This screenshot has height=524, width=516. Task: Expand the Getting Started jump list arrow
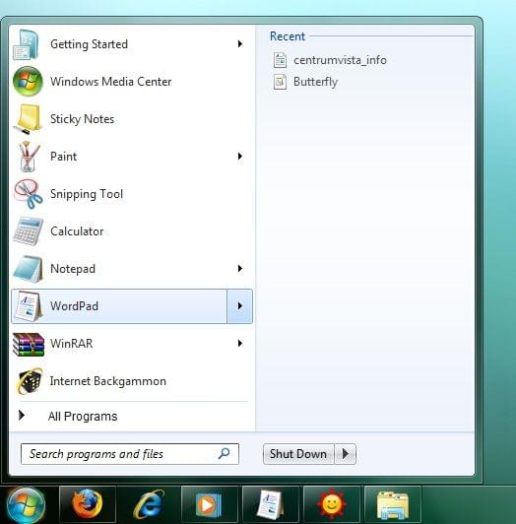(240, 43)
